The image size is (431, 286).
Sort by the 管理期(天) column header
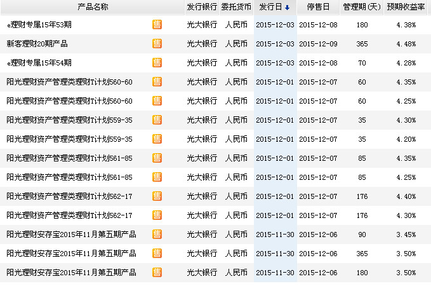click(x=362, y=7)
